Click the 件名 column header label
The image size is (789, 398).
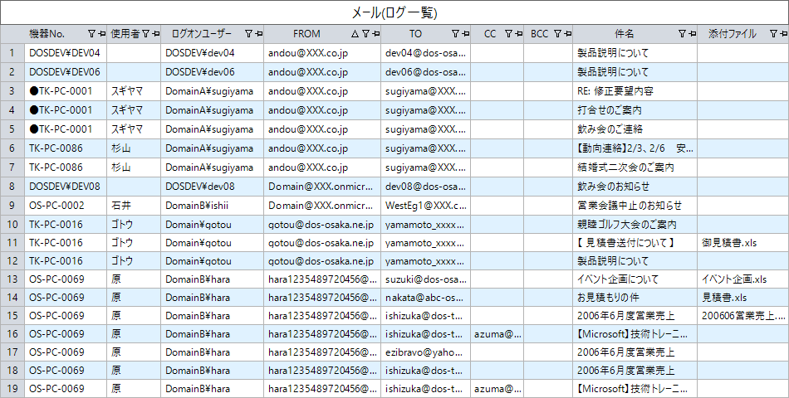pyautogui.click(x=625, y=34)
